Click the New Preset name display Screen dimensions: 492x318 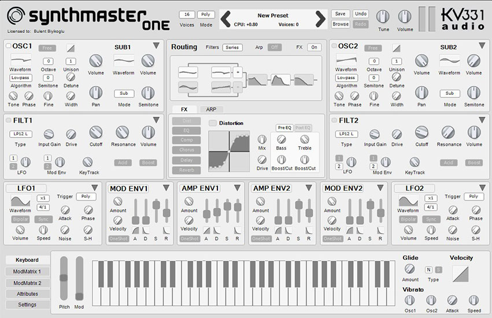click(x=273, y=16)
